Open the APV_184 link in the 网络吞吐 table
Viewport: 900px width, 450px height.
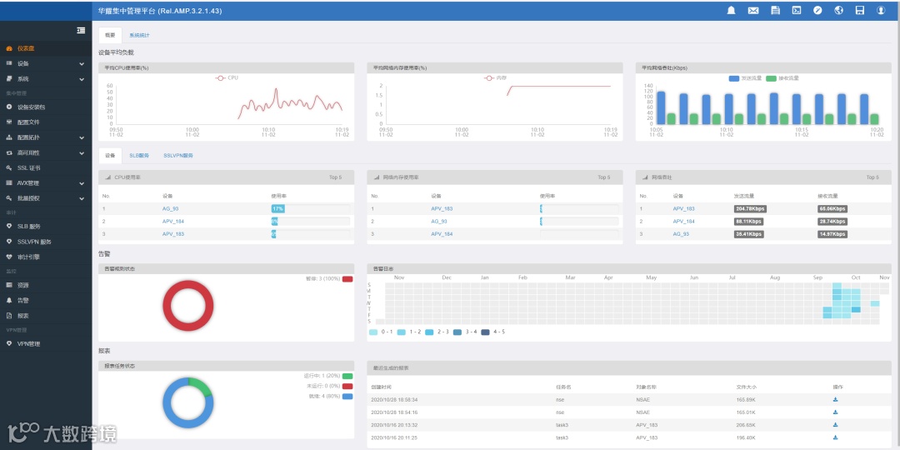click(683, 221)
